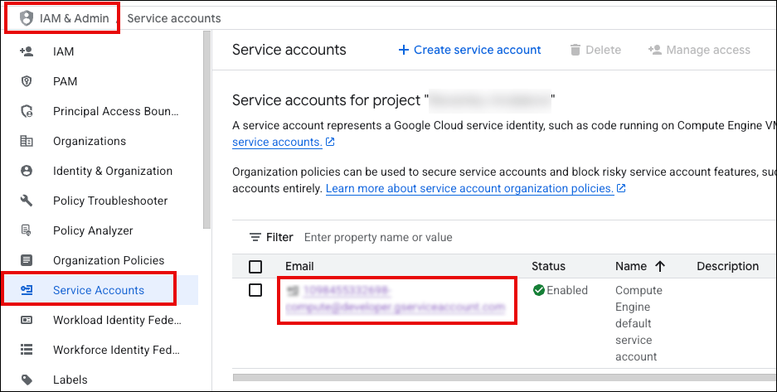
Task: Open Workload Identity Federation item
Action: click(117, 320)
